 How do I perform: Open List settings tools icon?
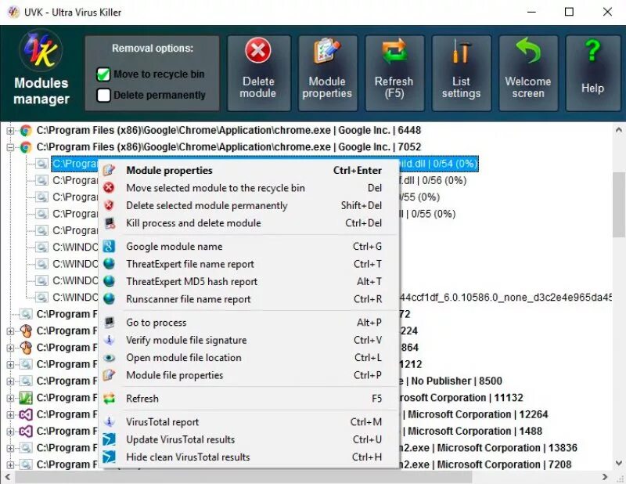pos(461,51)
